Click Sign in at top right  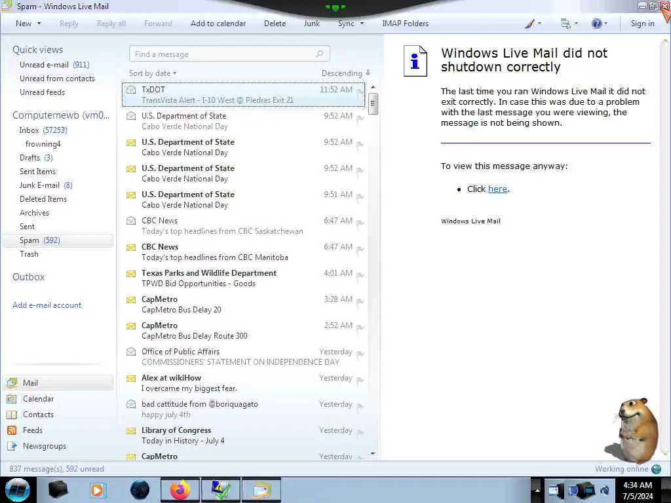pos(642,24)
